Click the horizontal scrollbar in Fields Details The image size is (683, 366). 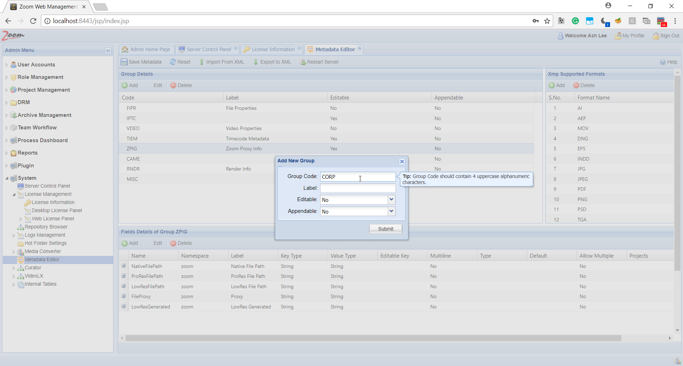[x=374, y=338]
